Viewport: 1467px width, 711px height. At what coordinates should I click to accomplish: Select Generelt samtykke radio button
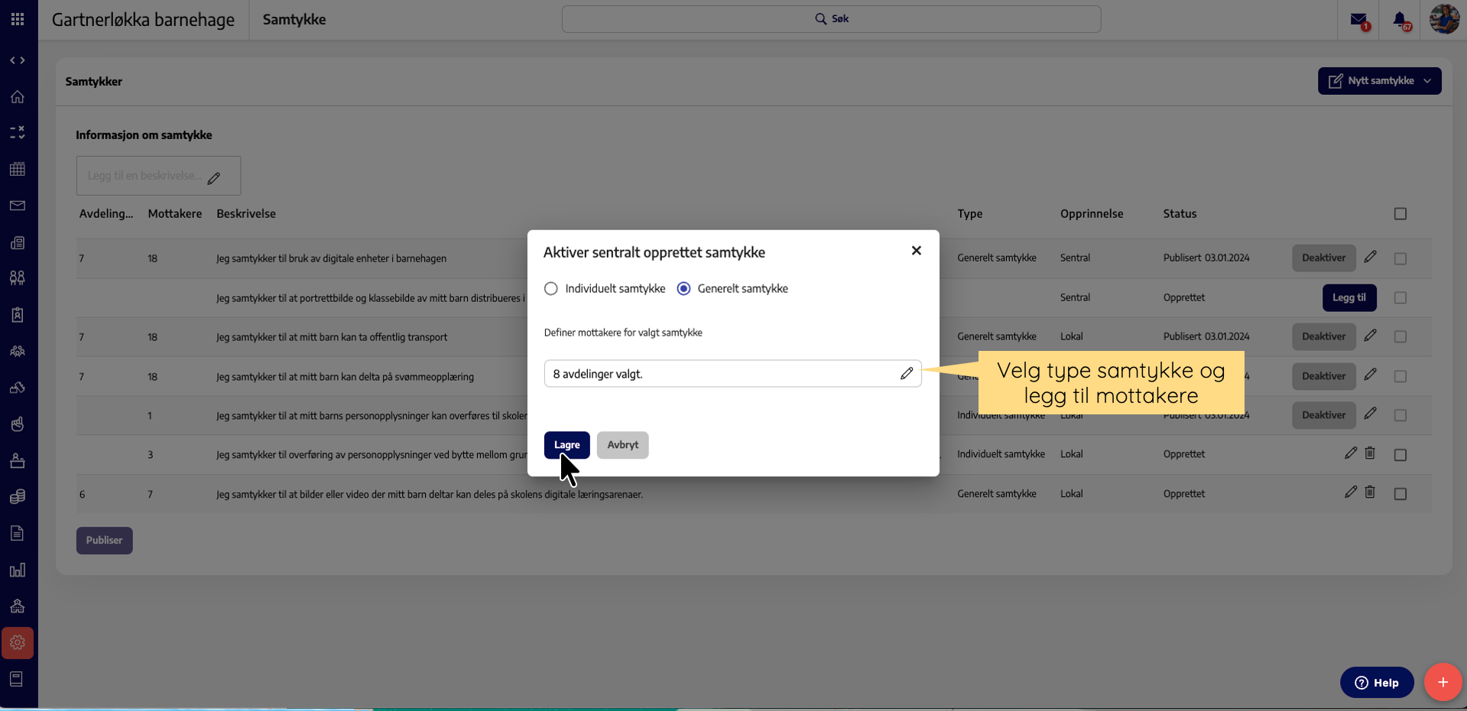tap(684, 289)
